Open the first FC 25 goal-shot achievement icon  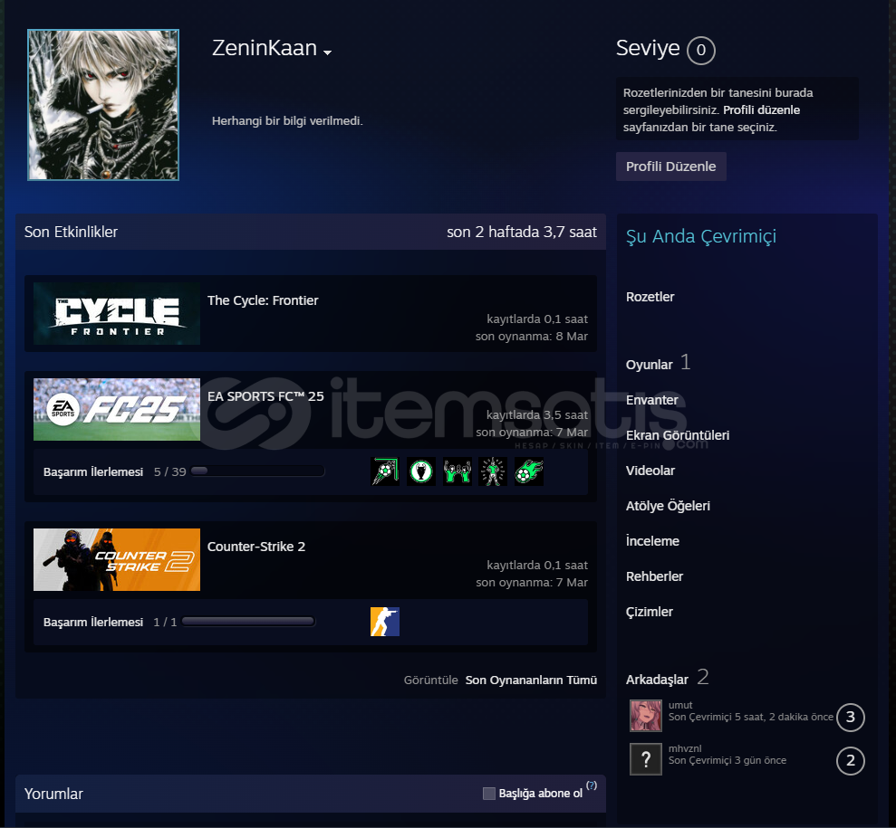(x=385, y=472)
